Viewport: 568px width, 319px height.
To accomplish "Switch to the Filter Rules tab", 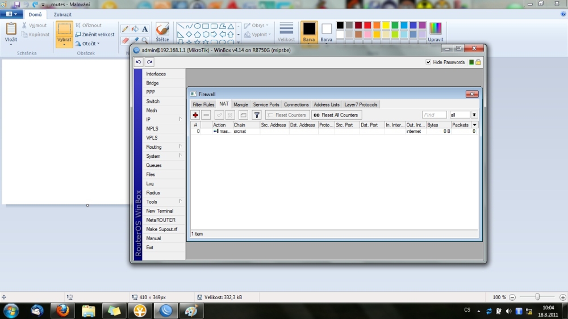I will click(x=203, y=104).
